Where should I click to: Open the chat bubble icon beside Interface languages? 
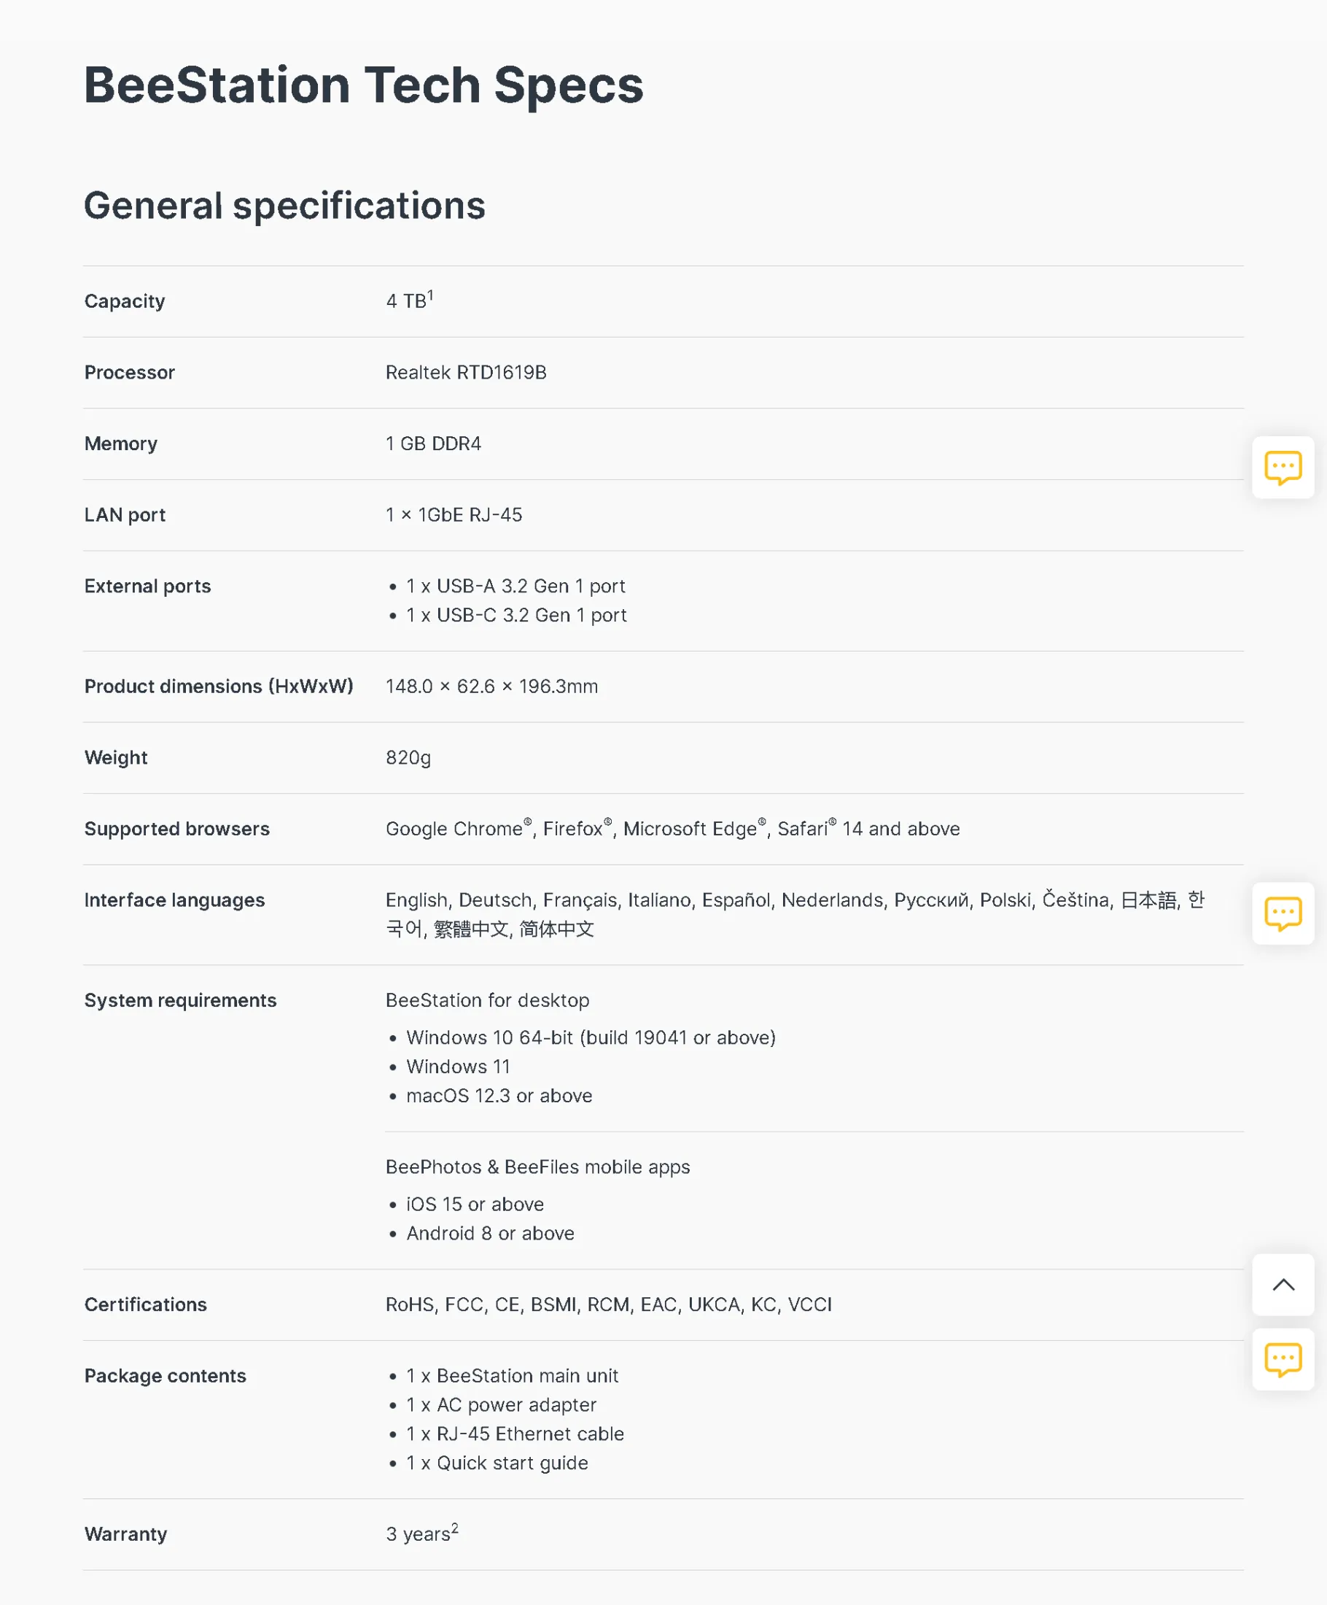1283,913
